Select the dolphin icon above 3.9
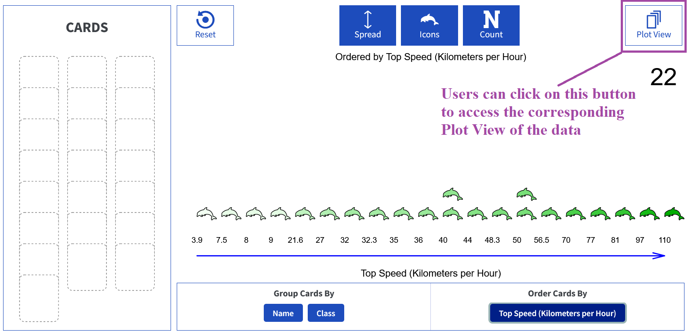Screen dimensions: 688x335 tap(207, 214)
